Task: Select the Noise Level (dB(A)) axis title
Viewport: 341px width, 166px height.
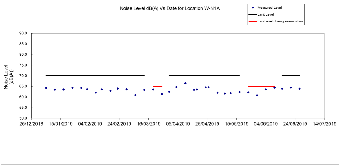Action: (x=8, y=76)
